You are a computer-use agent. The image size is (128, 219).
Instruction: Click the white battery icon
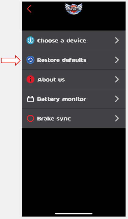click(31, 99)
